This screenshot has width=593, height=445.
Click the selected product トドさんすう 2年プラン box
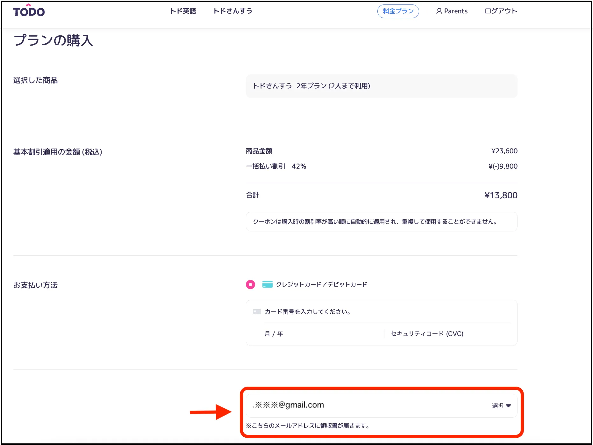[382, 86]
